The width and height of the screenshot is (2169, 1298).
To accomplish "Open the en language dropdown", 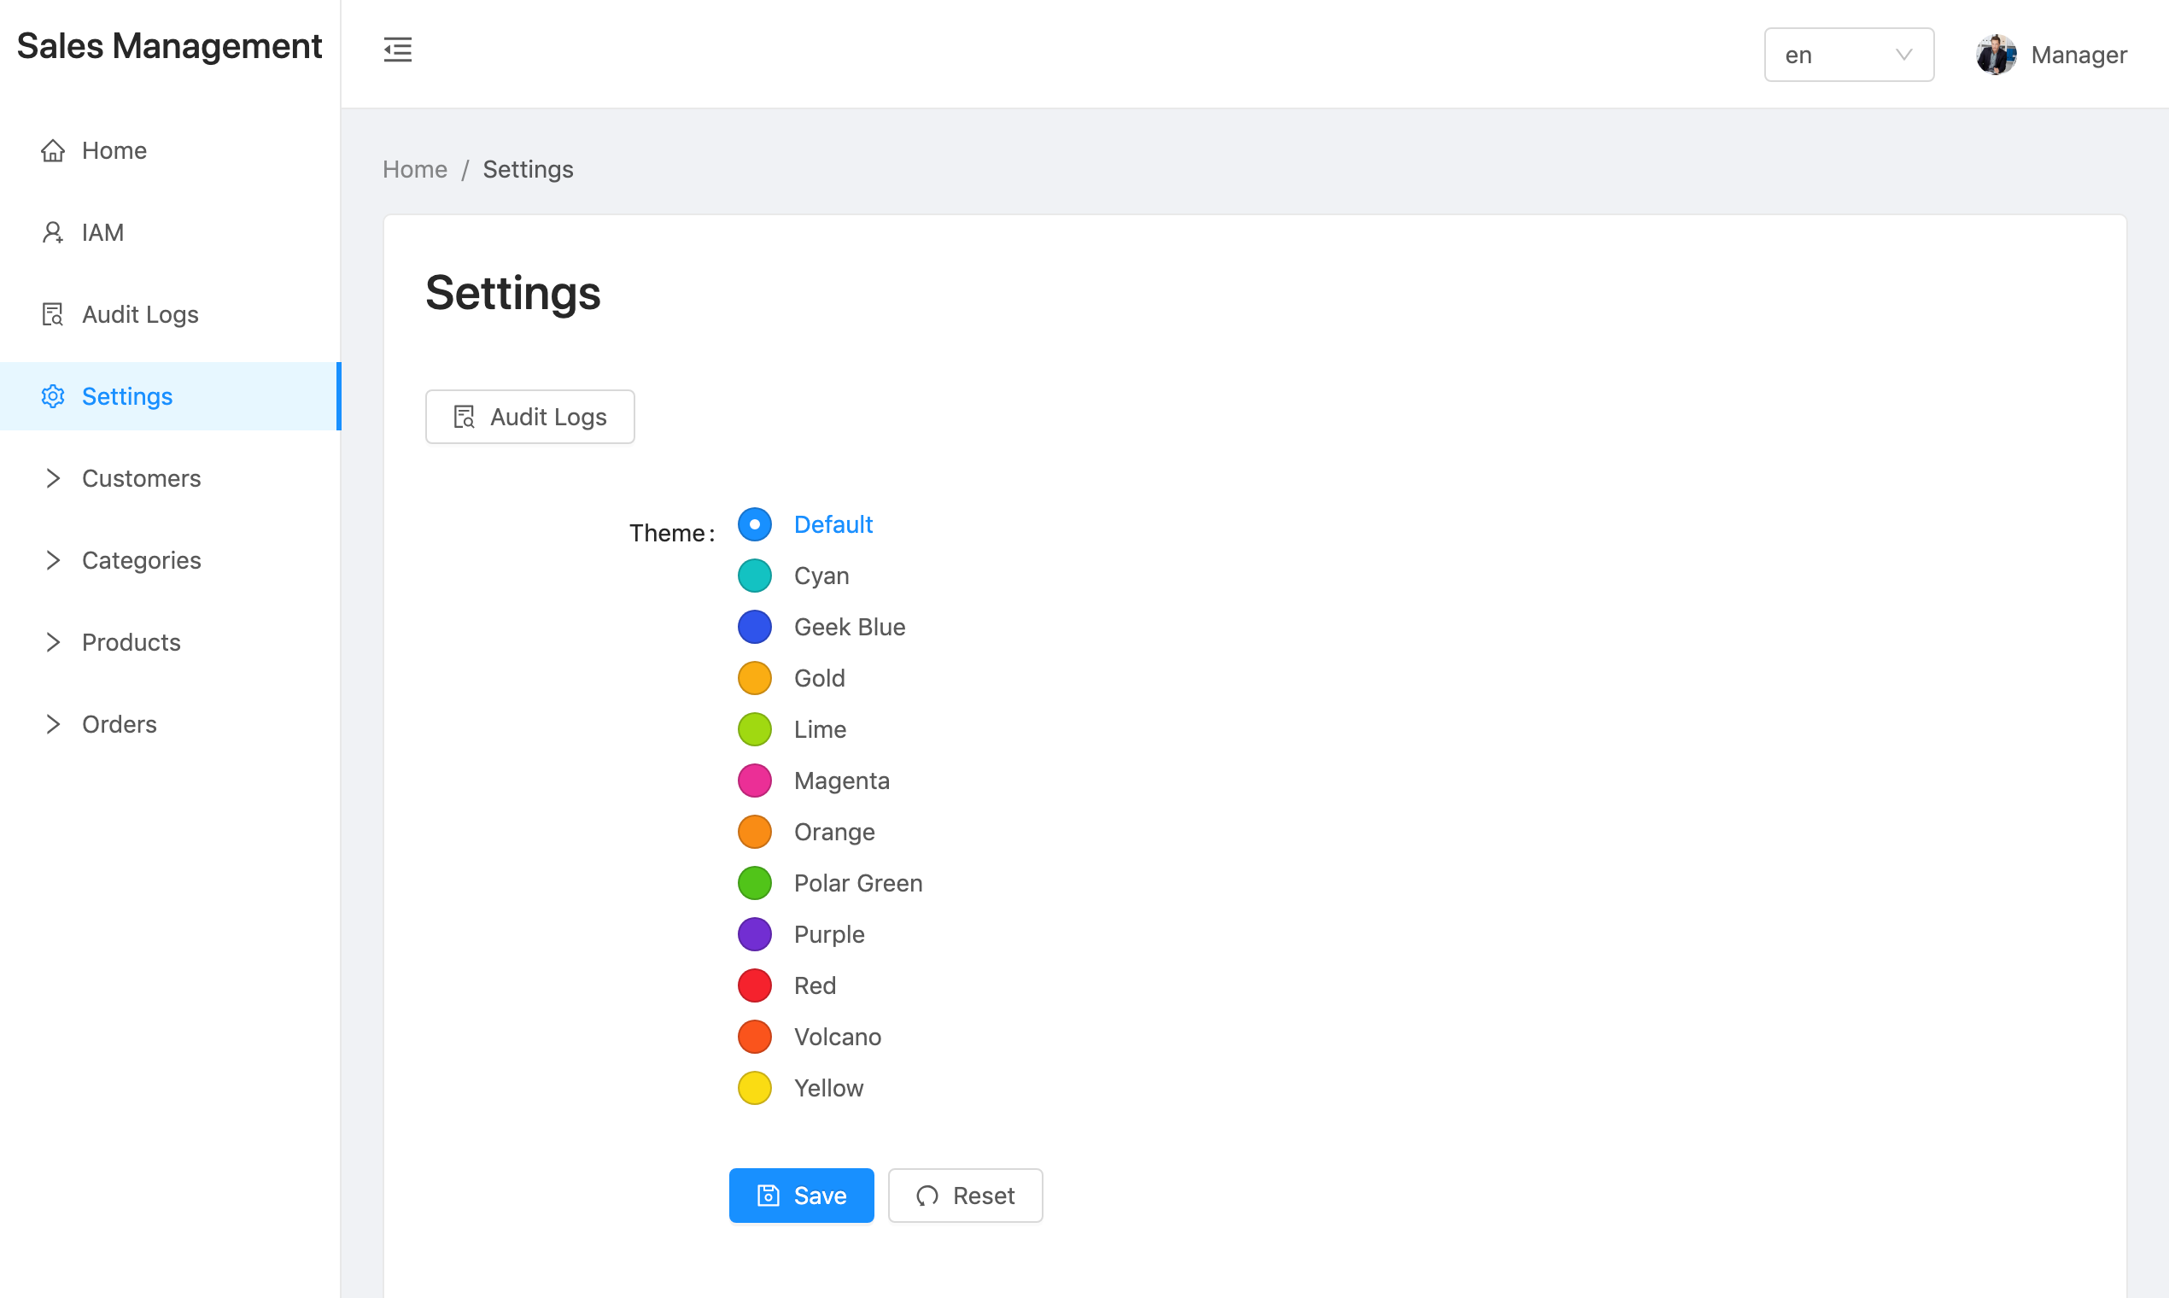I will coord(1848,55).
